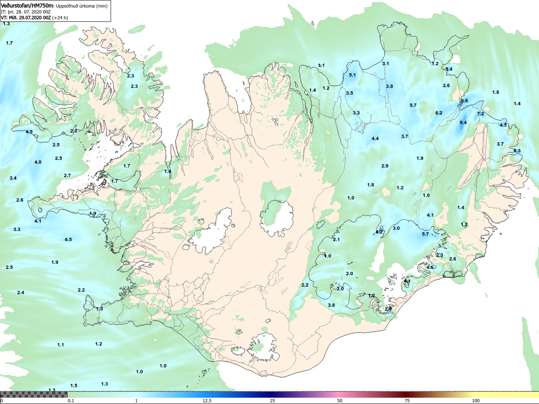The width and height of the screenshot is (539, 404).
Task: Click the 4.2 precipitation value
Action: pos(379,232)
